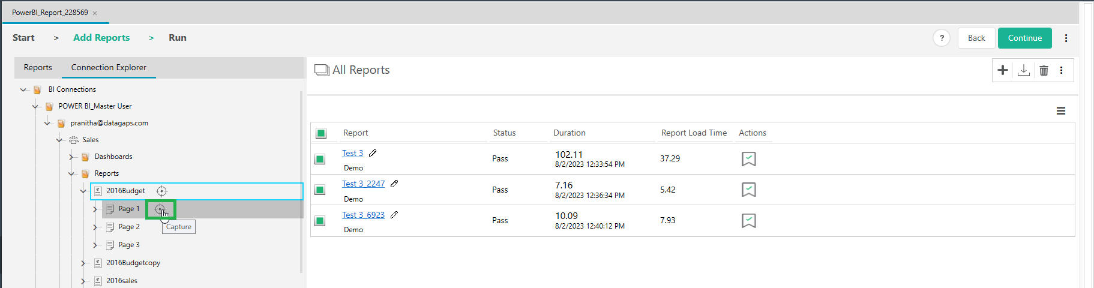
Task: Open the hamburger column menu above the table
Action: 1060,111
